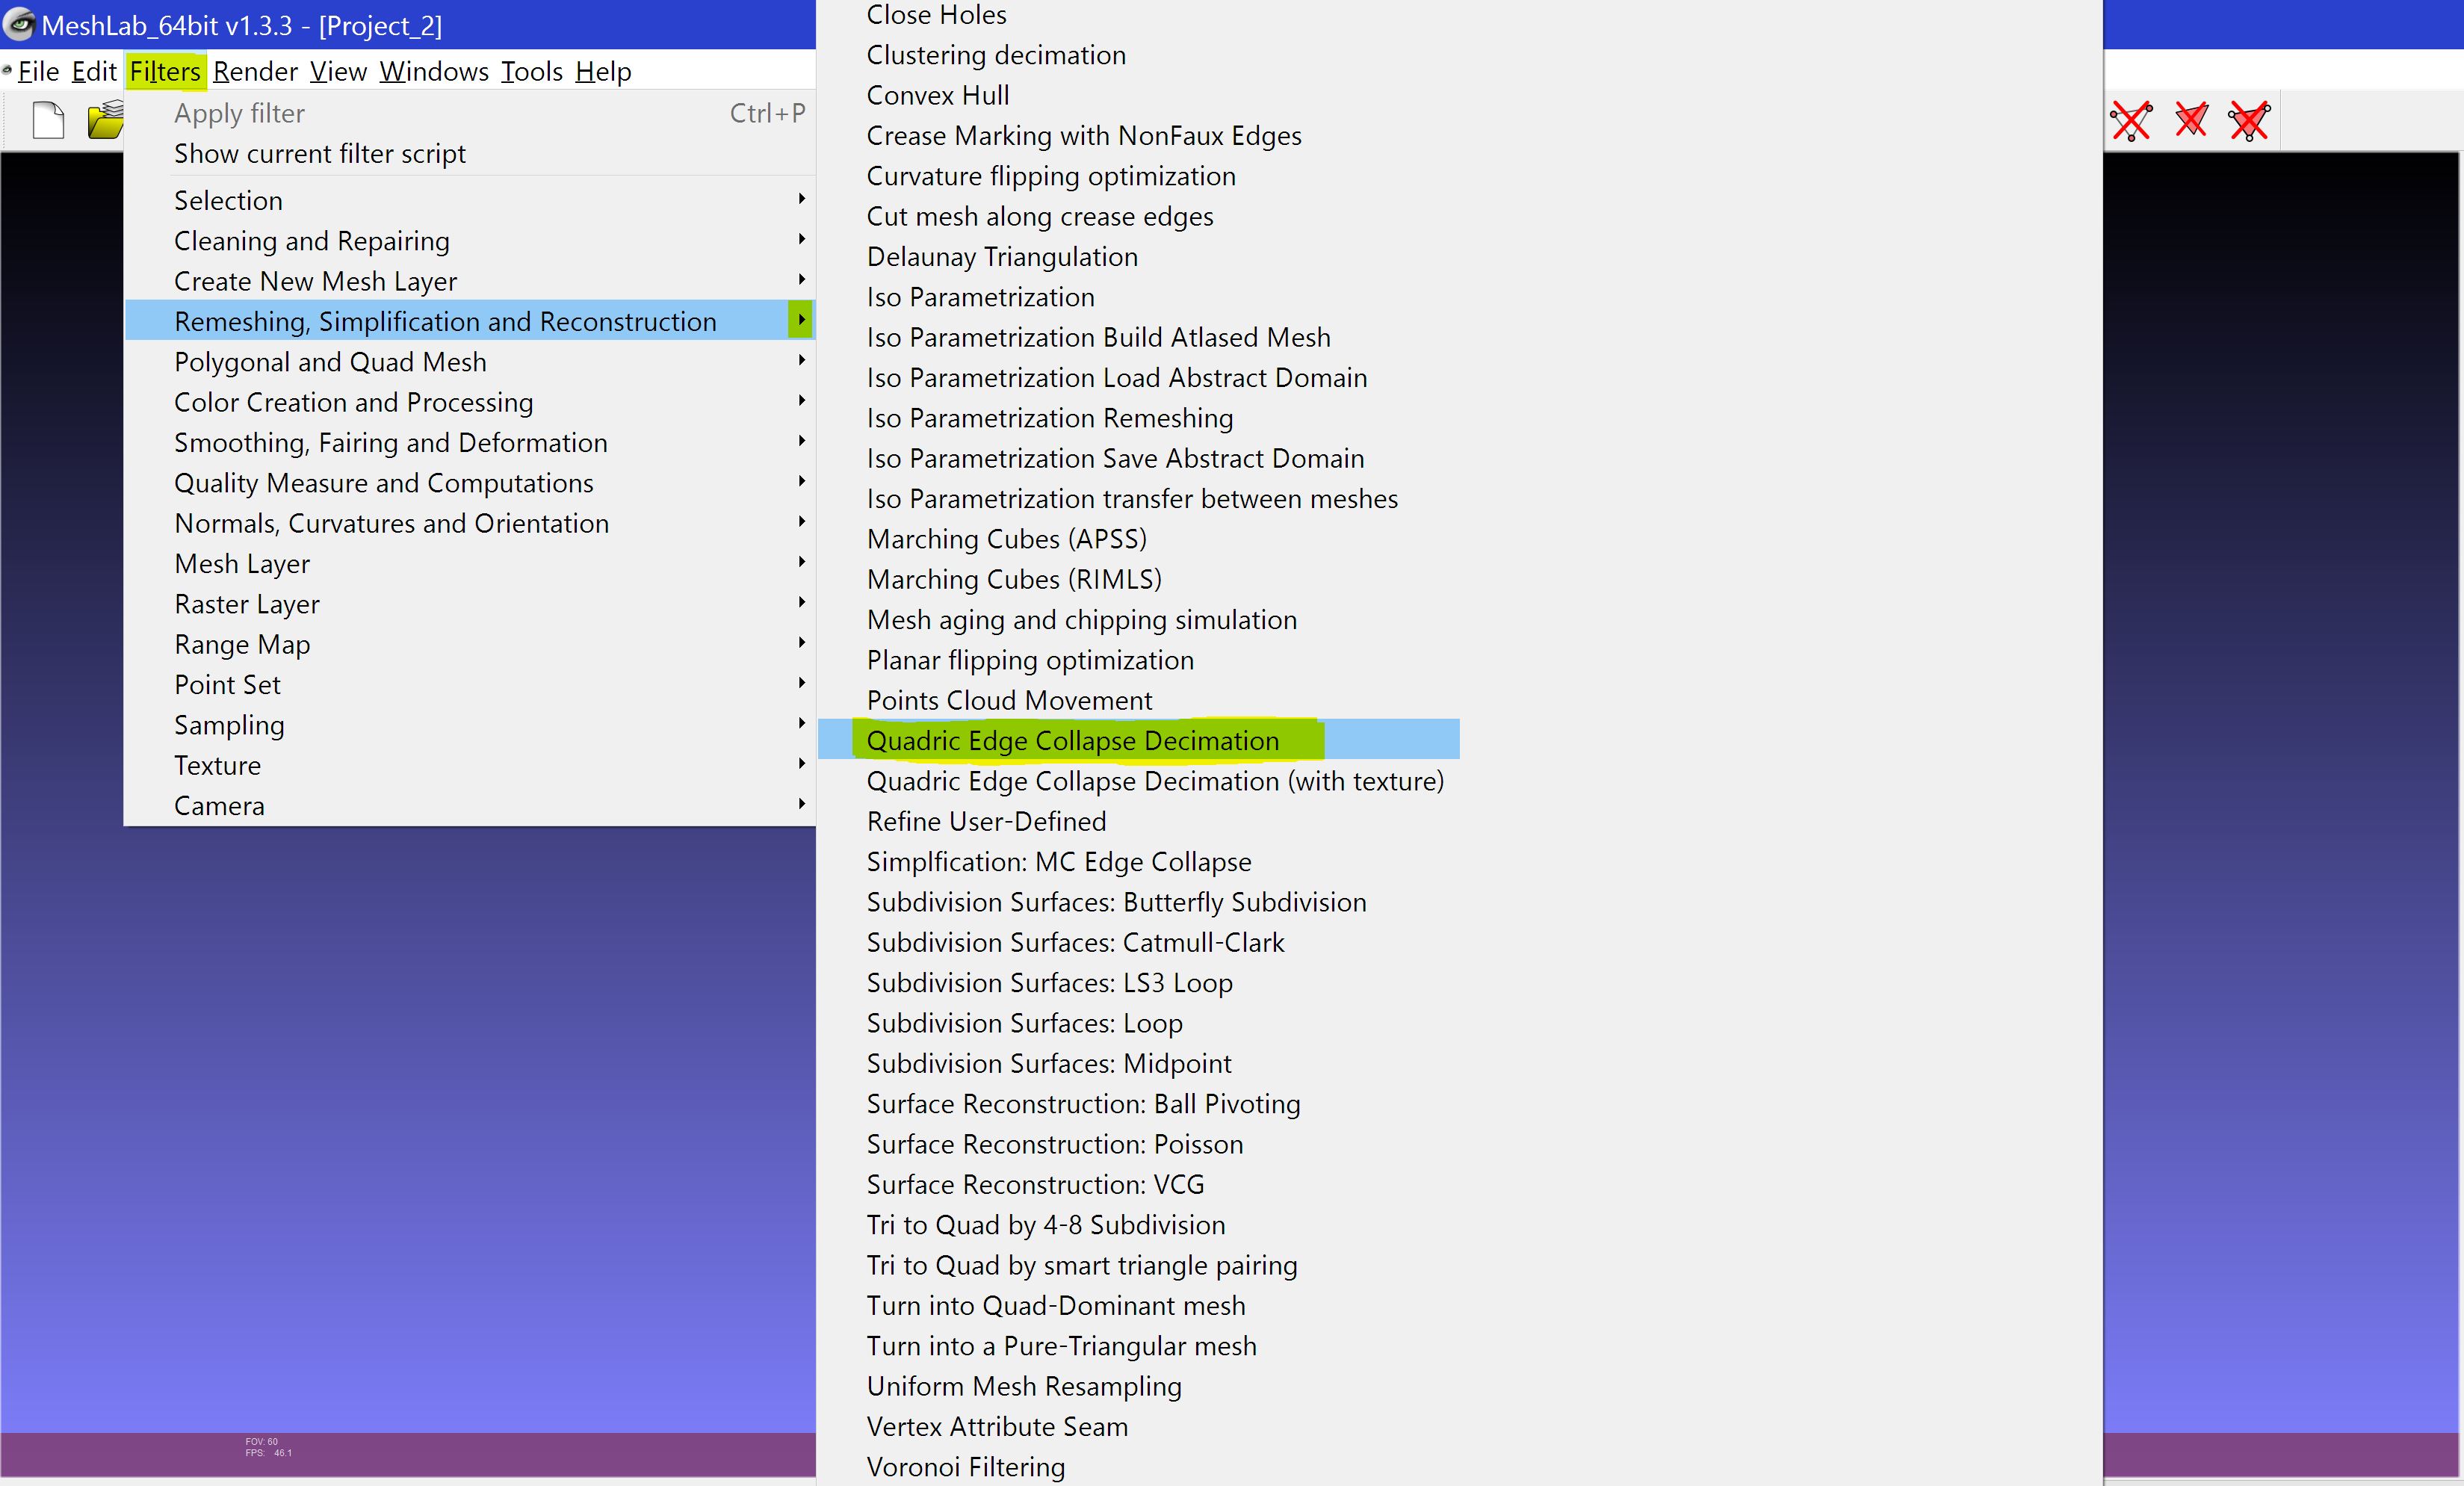Image resolution: width=2464 pixels, height=1486 pixels.
Task: Open the Windows menu in menu bar
Action: coord(434,71)
